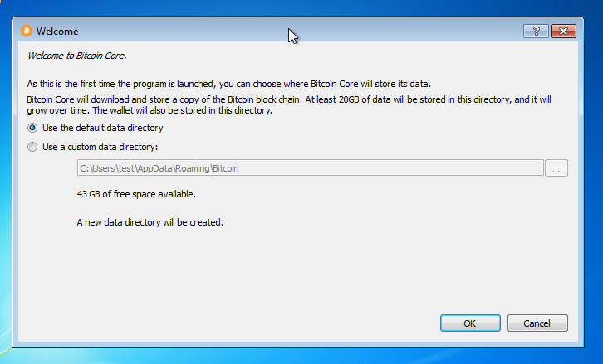Click the "43 GB of free space" text
The width and height of the screenshot is (603, 364).
coord(136,194)
